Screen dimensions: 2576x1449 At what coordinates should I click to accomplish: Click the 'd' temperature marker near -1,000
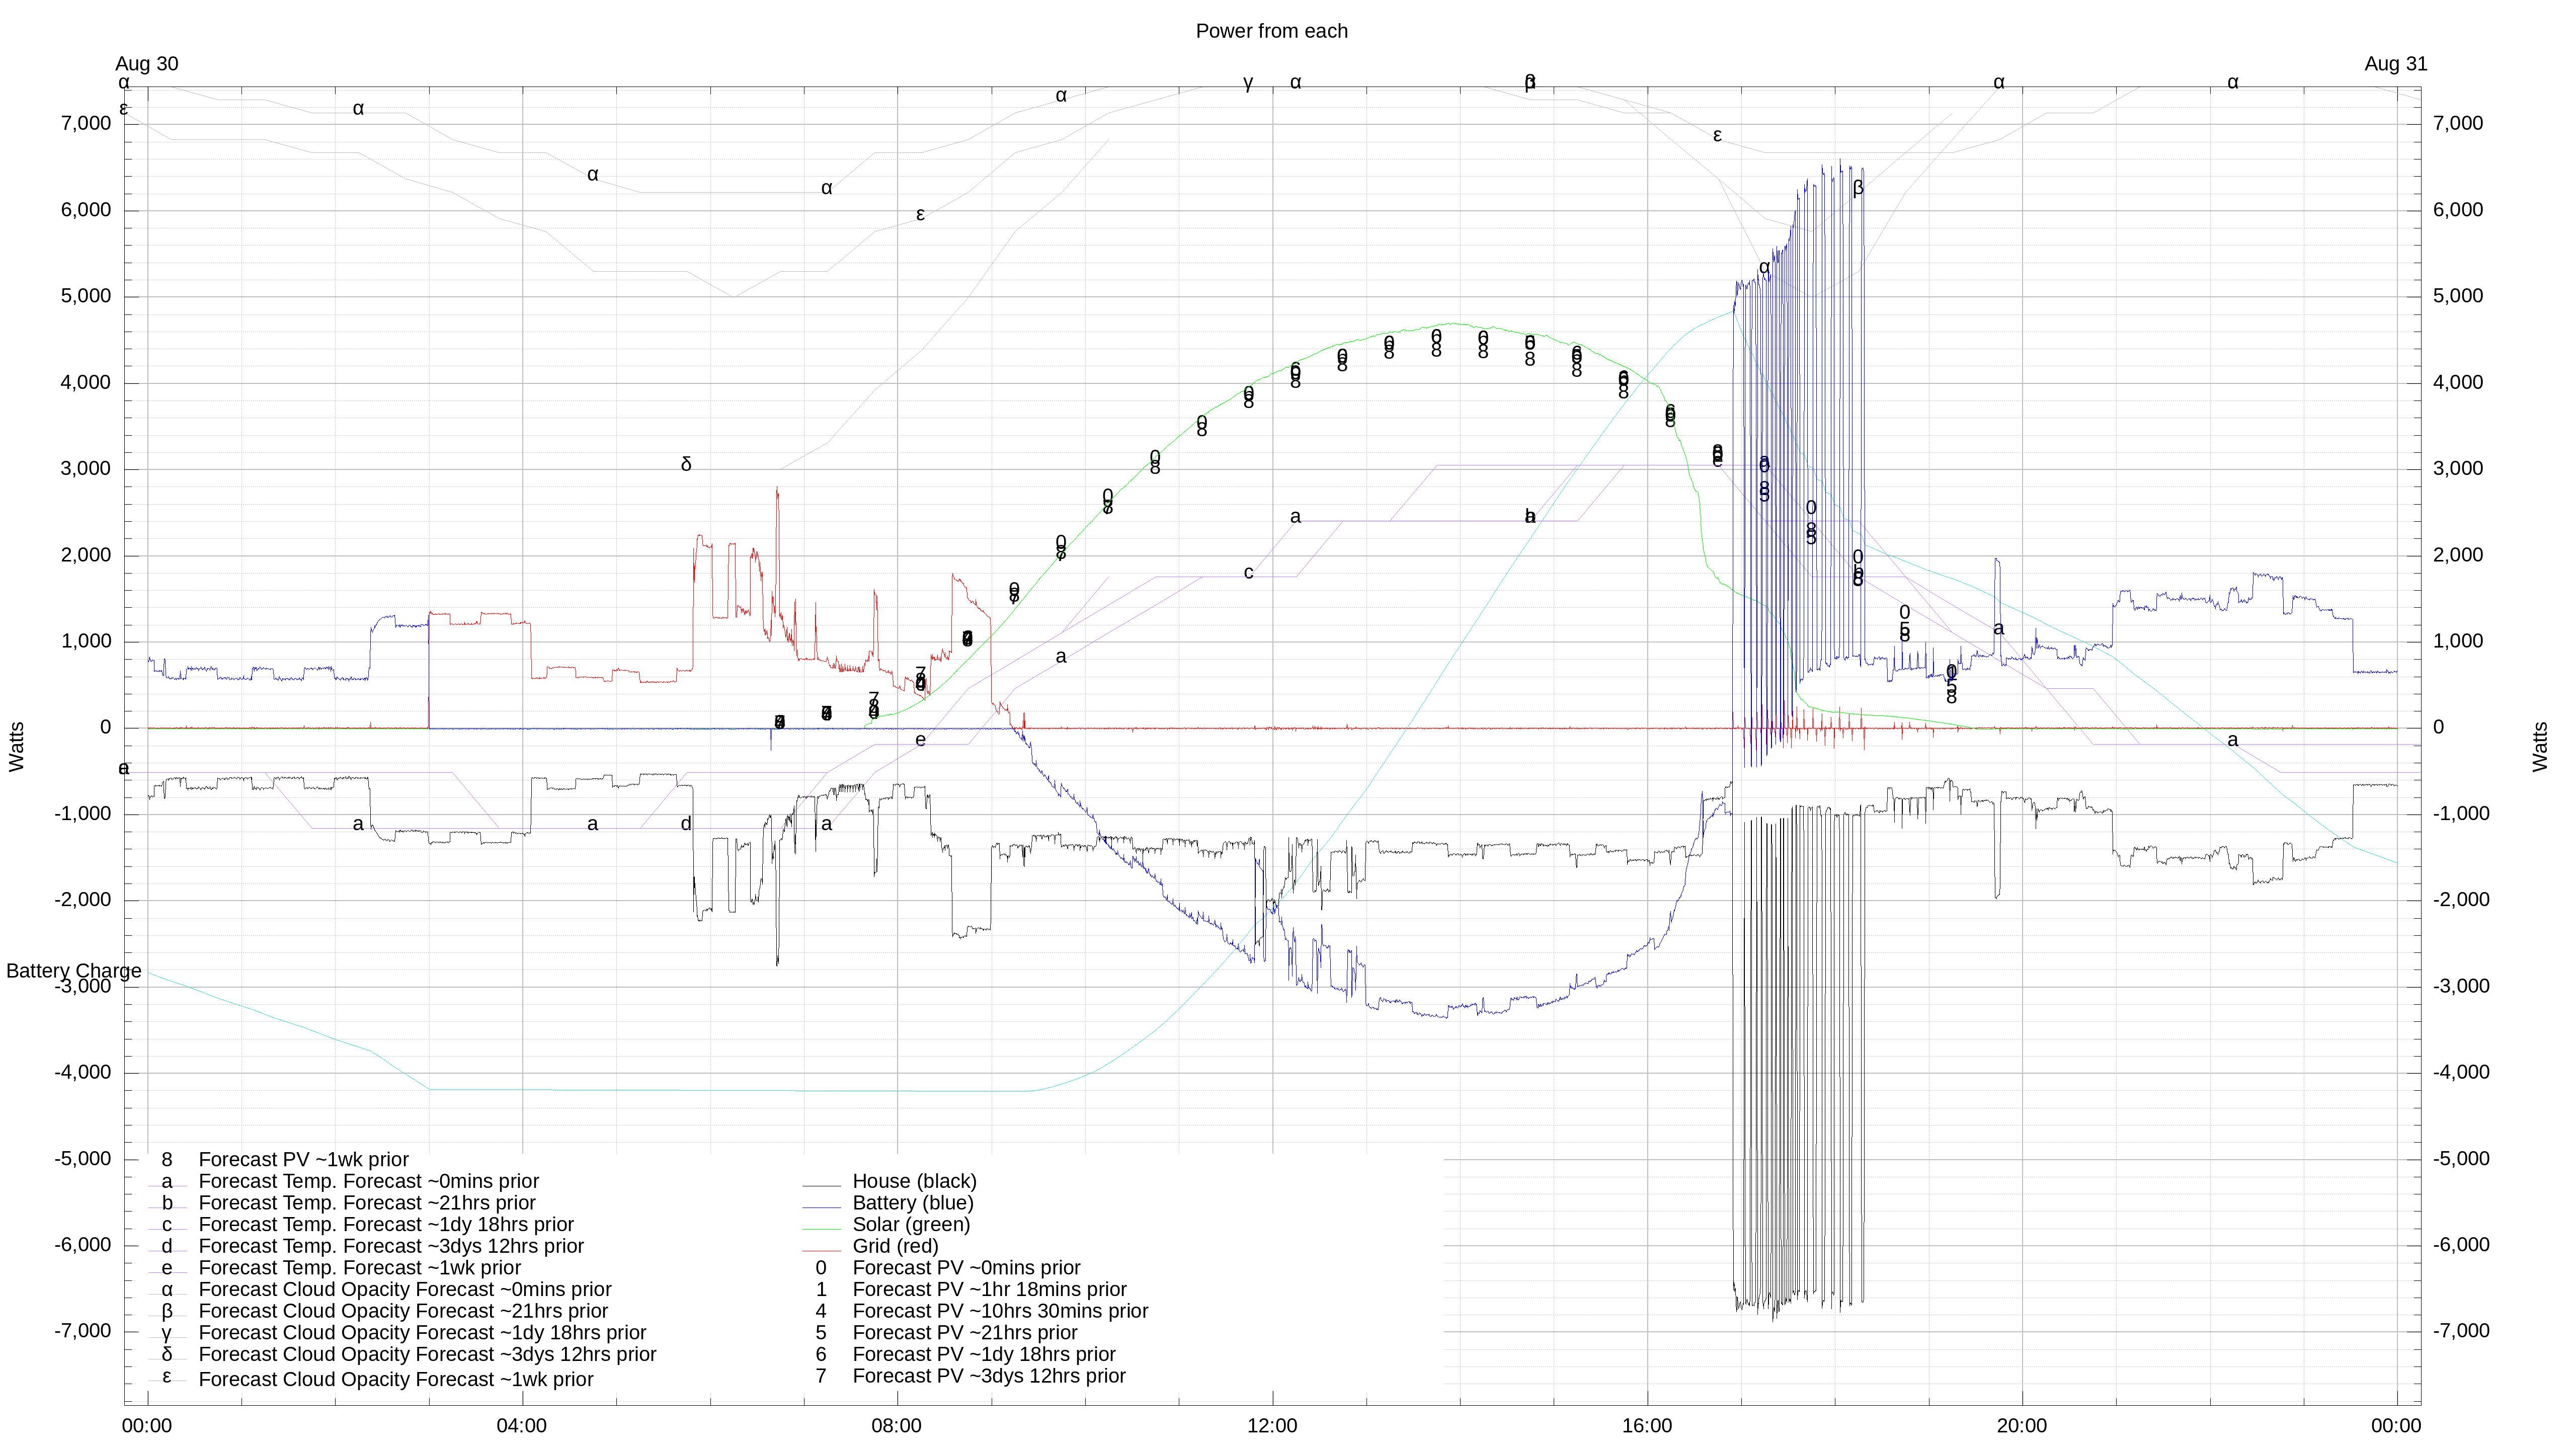coord(686,824)
